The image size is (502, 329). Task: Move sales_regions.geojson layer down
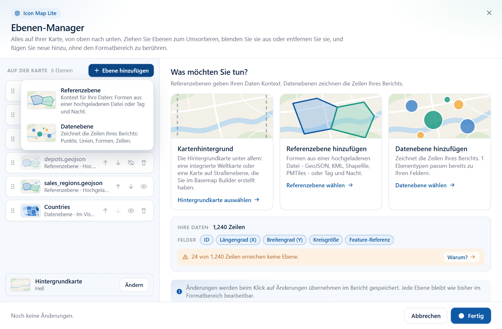click(x=131, y=187)
